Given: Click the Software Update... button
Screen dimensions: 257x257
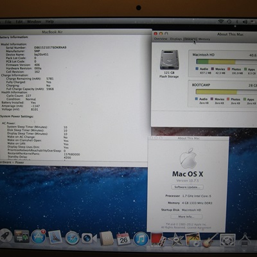Looking at the screenshot, I should [188, 187].
